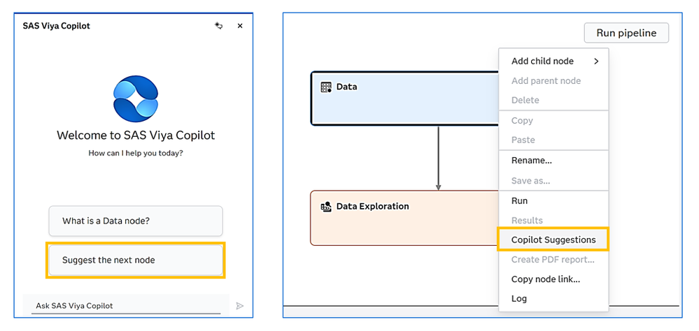Select Copilot Suggestions menu item
The width and height of the screenshot is (699, 331).
(553, 240)
